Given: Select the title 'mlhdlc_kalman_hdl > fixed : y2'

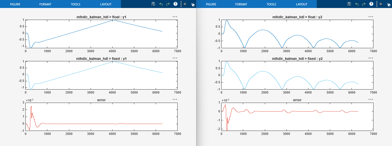Looking at the screenshot, I should 297,59.
